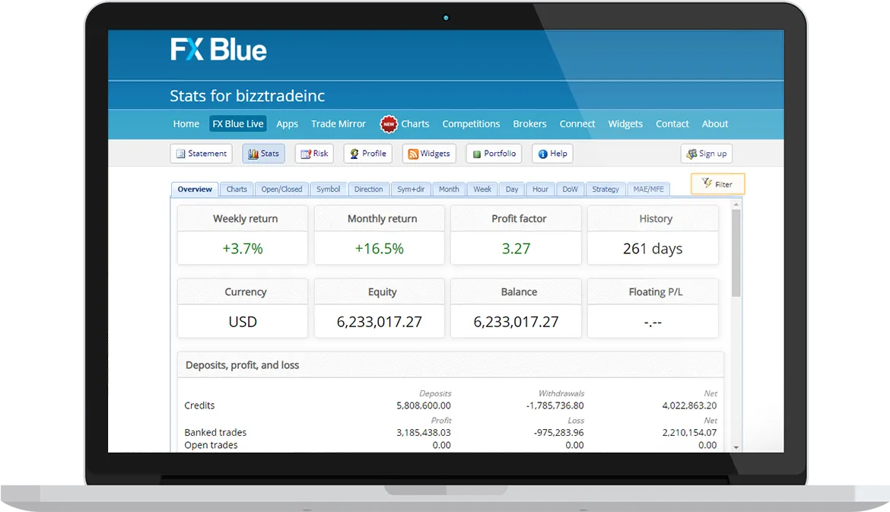Viewport: 890px width, 512px height.
Task: Click the Withdrawals amount -1,785,736.80
Action: pyautogui.click(x=555, y=405)
